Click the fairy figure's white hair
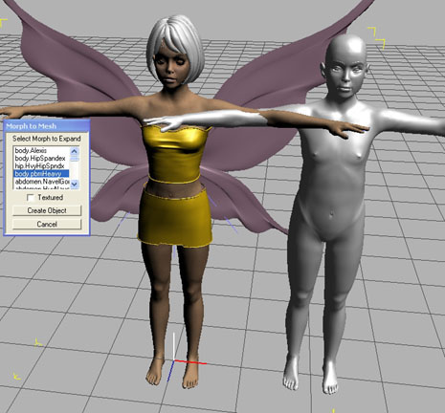Viewport: 445px width, 413px height. coord(175,35)
